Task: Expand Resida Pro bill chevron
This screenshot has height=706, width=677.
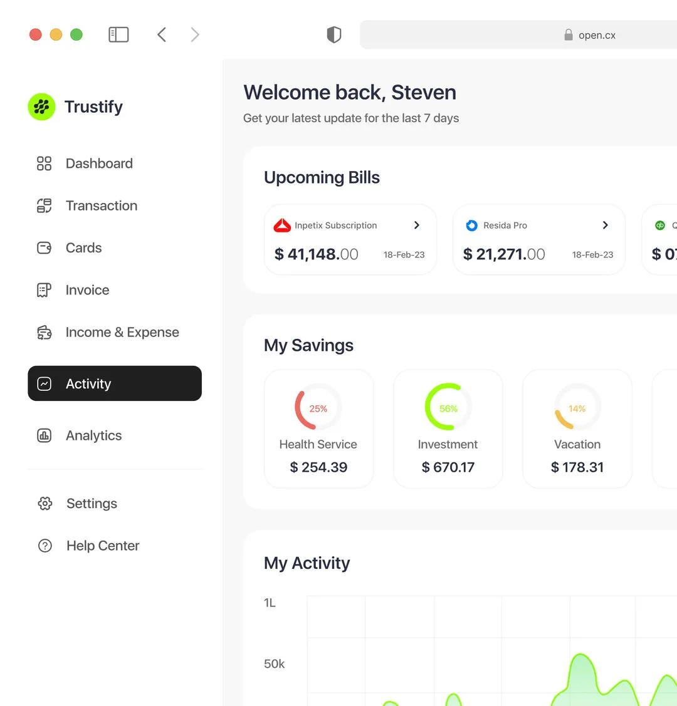Action: [606, 225]
